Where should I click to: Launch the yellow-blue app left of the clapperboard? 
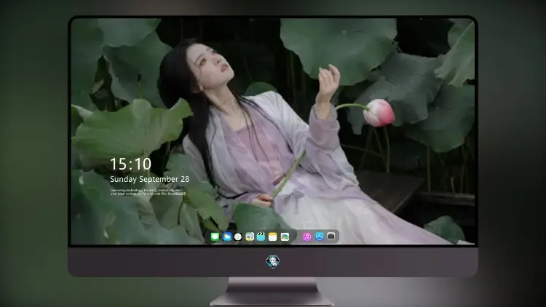coord(250,236)
